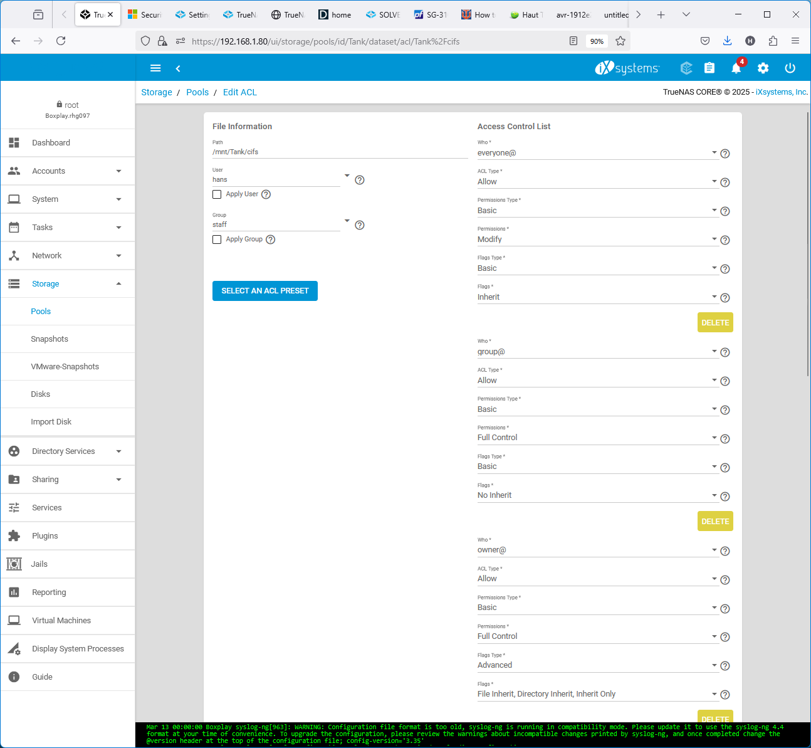Open the Jails page
Screen dimensions: 811x748
click(68, 564)
